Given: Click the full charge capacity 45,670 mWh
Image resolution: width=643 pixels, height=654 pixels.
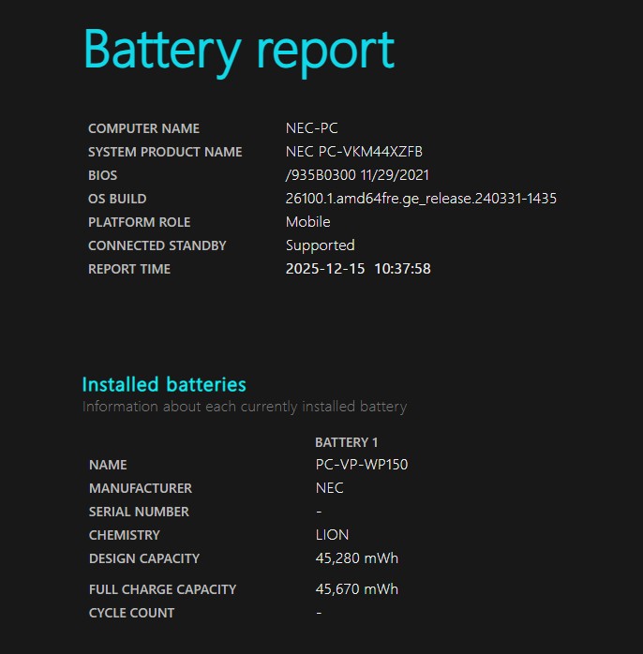Looking at the screenshot, I should coord(357,589).
